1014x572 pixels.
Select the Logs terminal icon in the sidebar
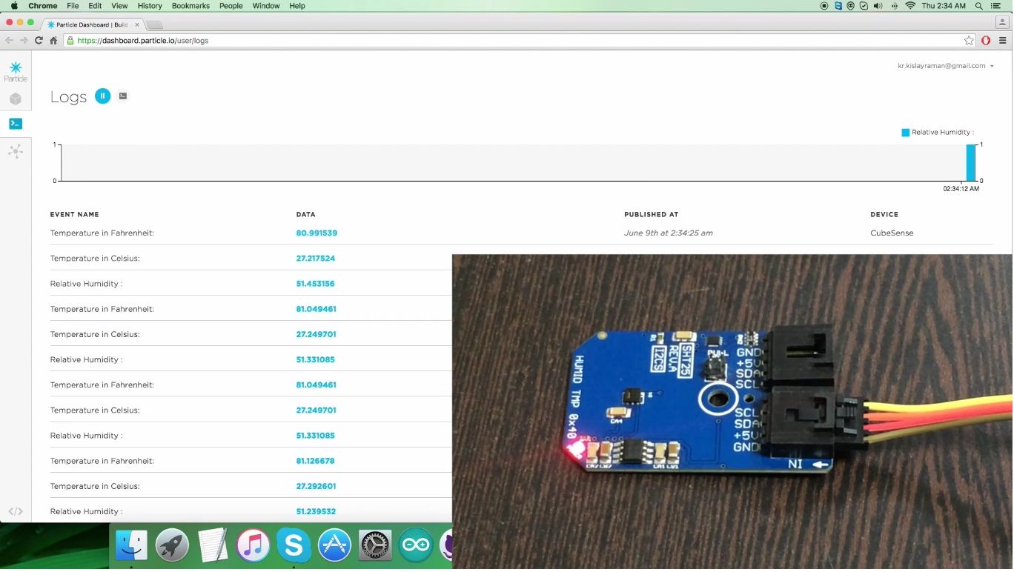point(15,124)
